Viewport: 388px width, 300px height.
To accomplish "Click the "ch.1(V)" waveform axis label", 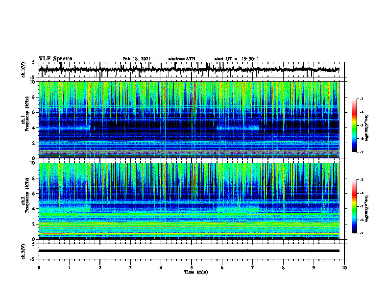I will pyautogui.click(x=24, y=70).
